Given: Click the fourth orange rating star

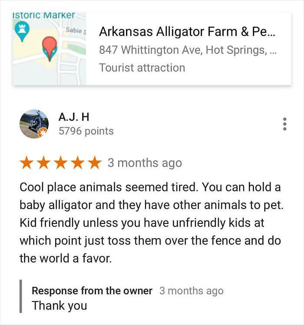Looking at the screenshot, I should click(x=78, y=163).
